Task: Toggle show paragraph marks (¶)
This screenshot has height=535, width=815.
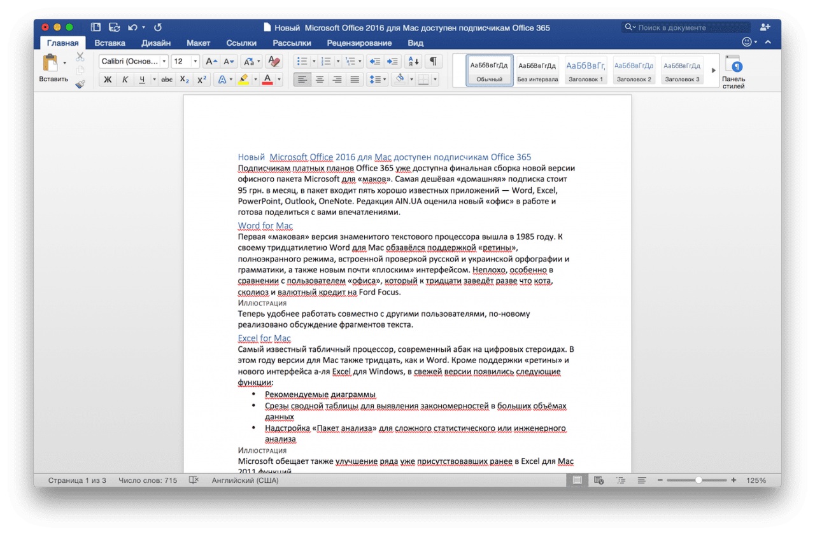Action: tap(433, 62)
